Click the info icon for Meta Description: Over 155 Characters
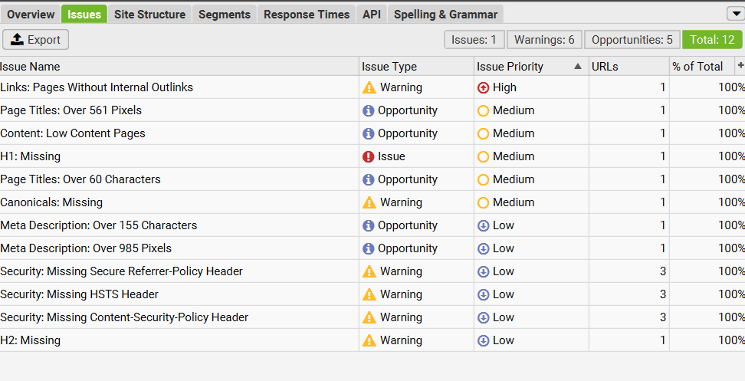745x381 pixels. [368, 225]
